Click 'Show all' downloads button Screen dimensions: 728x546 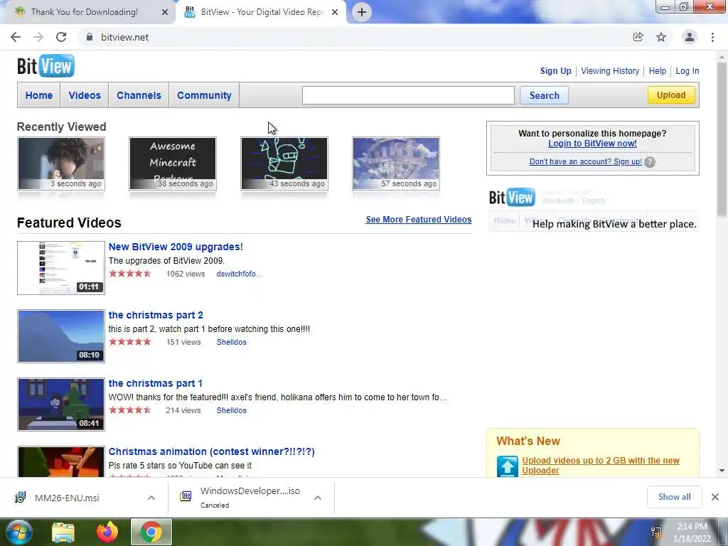click(674, 497)
